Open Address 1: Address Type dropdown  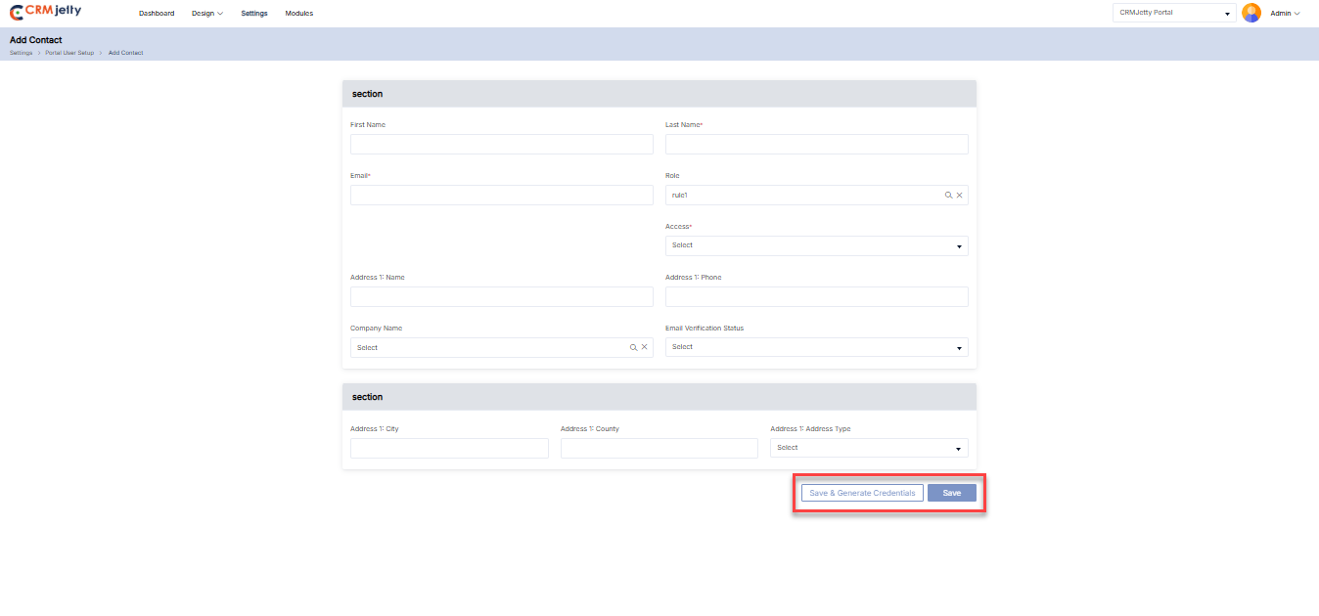pyautogui.click(x=869, y=448)
